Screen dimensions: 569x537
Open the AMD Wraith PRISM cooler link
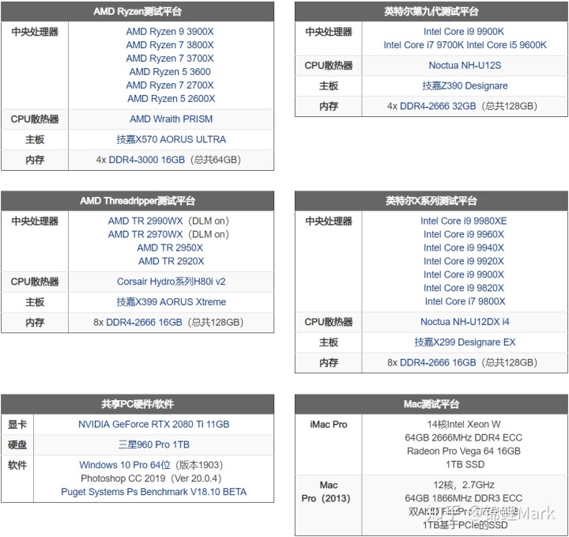pos(171,119)
